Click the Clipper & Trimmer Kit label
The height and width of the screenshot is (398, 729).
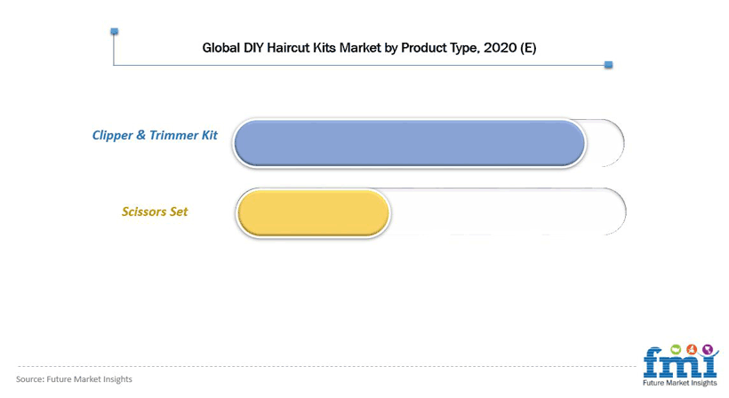[155, 135]
